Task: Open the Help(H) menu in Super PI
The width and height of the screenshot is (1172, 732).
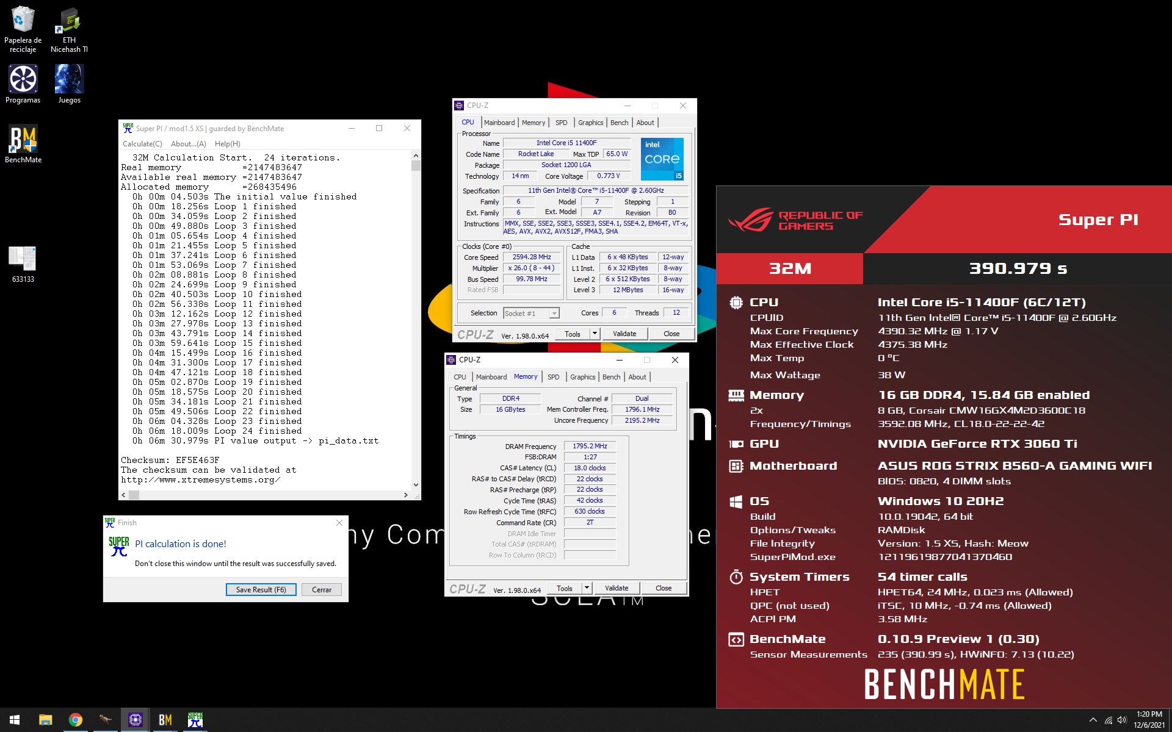Action: pos(227,144)
